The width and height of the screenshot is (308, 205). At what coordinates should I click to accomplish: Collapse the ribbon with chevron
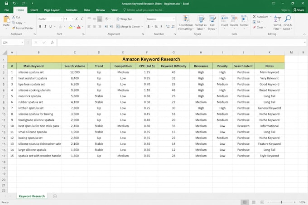pyautogui.click(x=304, y=34)
